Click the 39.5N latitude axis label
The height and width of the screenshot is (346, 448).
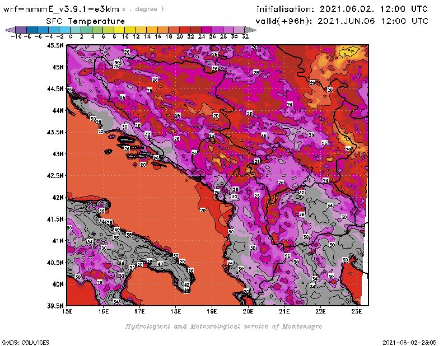pyautogui.click(x=55, y=306)
